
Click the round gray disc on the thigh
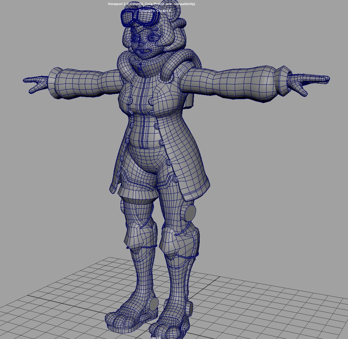(190, 212)
